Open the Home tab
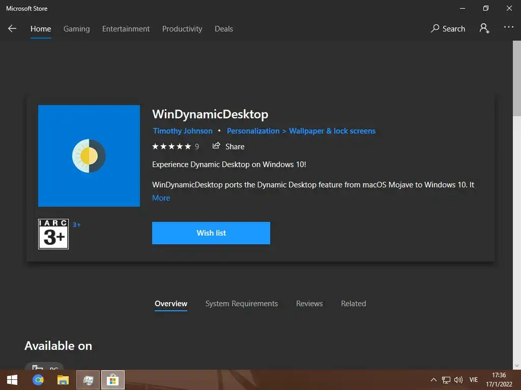The width and height of the screenshot is (521, 390). tap(41, 29)
